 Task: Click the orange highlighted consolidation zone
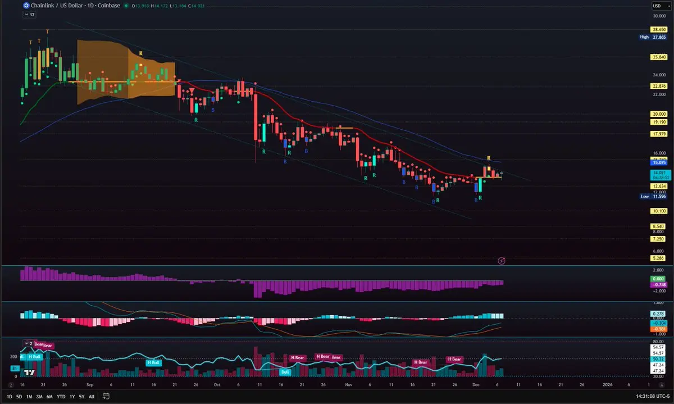tap(126, 72)
